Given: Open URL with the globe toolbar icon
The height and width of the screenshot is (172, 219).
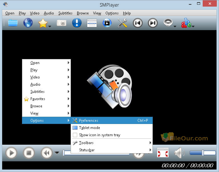Looking at the screenshot, I should click(x=28, y=23).
